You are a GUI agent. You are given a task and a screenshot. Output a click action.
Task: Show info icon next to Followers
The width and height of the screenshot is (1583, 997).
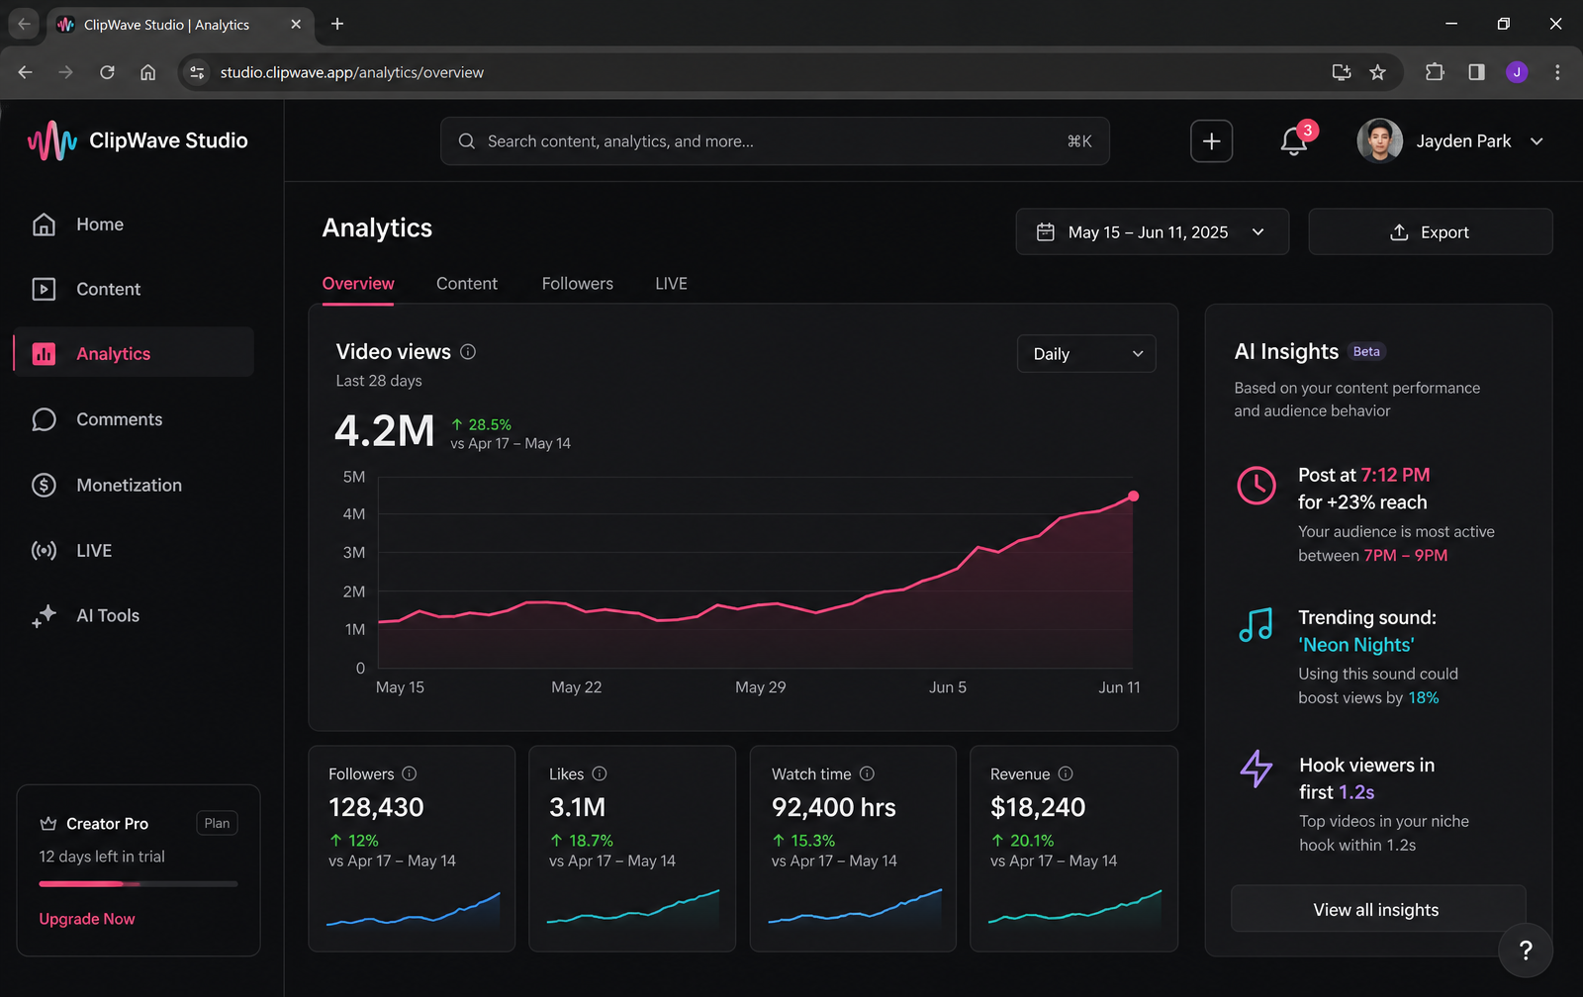410,773
